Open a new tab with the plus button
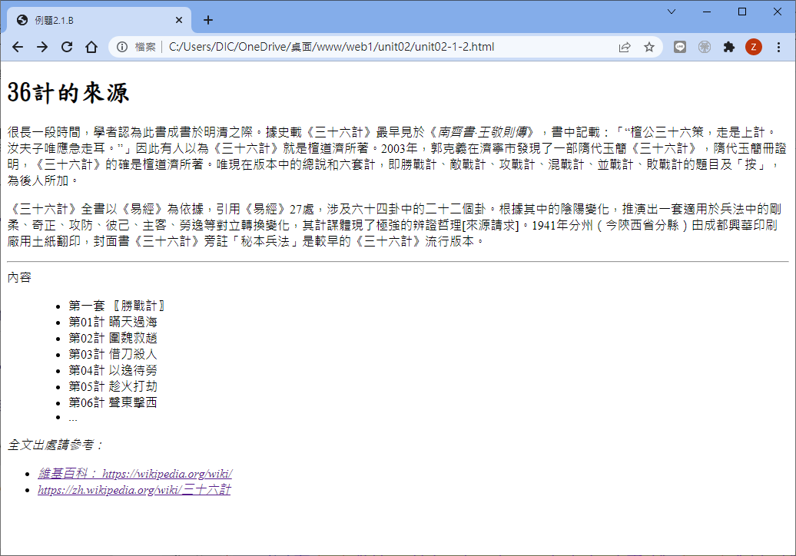 click(x=208, y=20)
